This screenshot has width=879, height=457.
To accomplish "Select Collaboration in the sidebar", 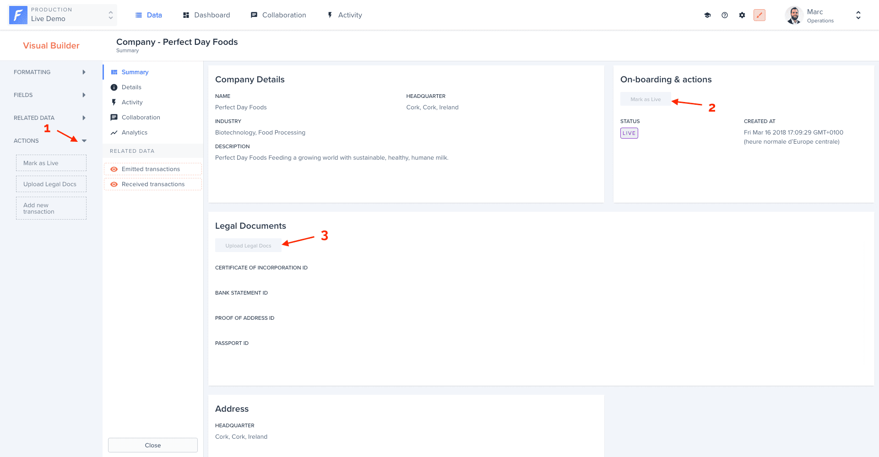I will point(141,118).
